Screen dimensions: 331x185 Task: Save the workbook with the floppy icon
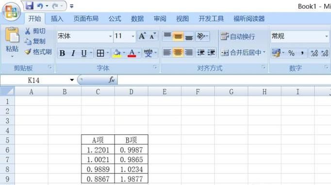pyautogui.click(x=29, y=6)
